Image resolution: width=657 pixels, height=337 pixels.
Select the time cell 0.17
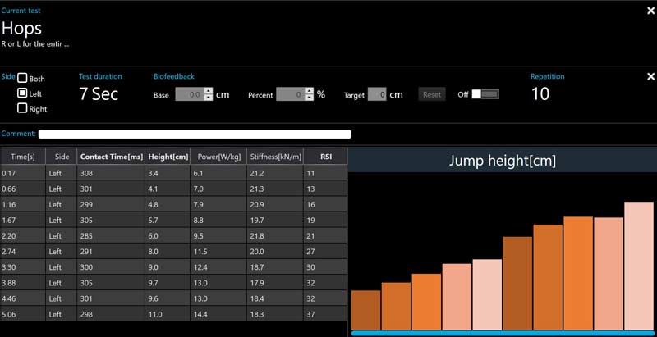pos(23,173)
